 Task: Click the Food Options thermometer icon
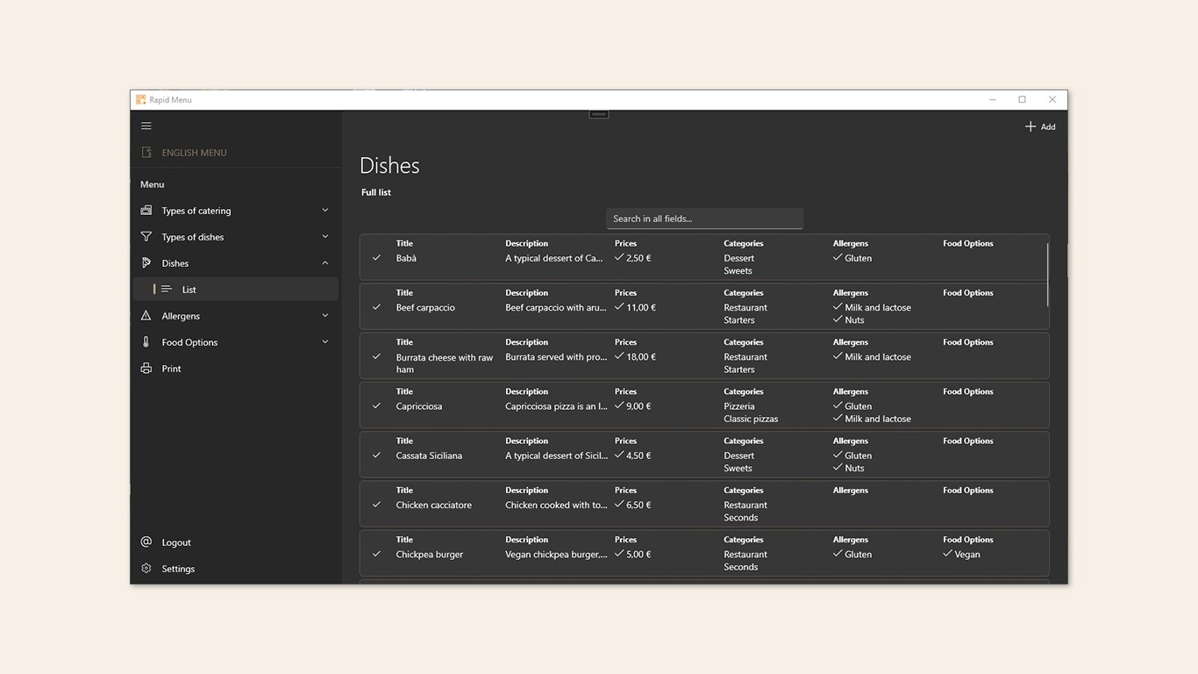tap(146, 342)
